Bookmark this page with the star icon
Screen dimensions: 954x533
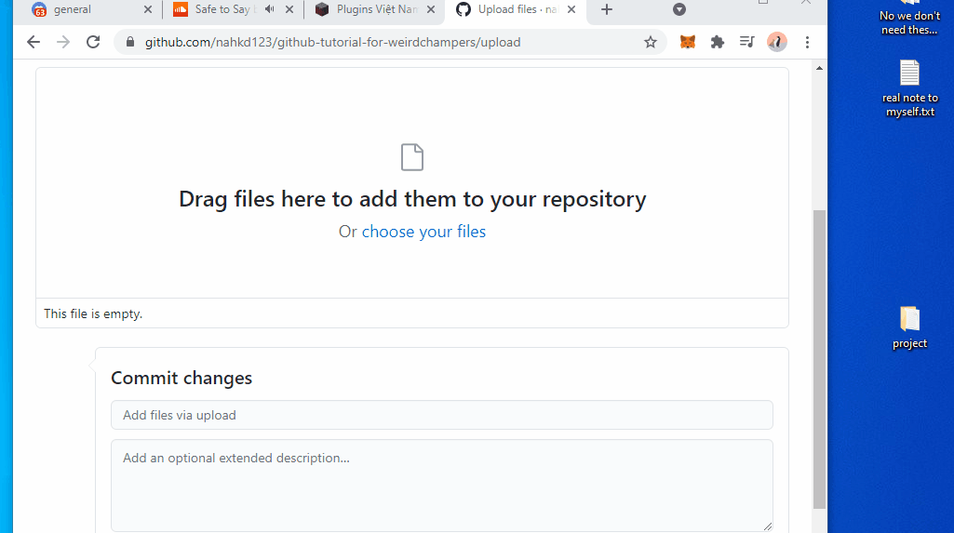point(651,42)
